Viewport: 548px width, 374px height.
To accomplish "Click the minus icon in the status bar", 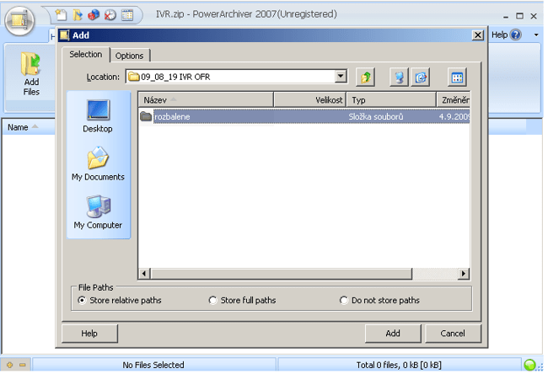I will [x=23, y=365].
